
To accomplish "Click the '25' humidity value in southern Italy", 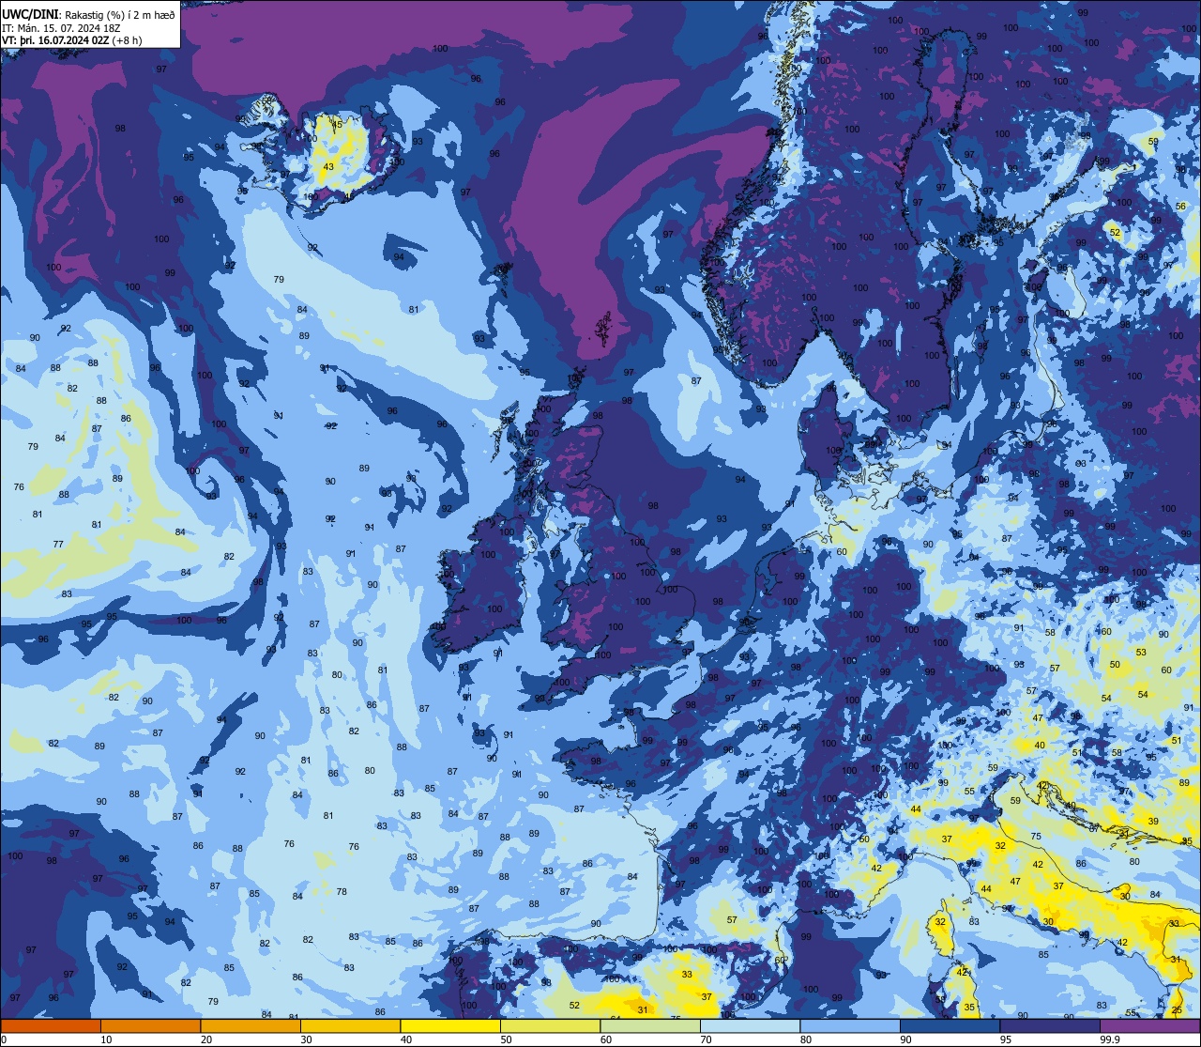I will [x=1177, y=1010].
